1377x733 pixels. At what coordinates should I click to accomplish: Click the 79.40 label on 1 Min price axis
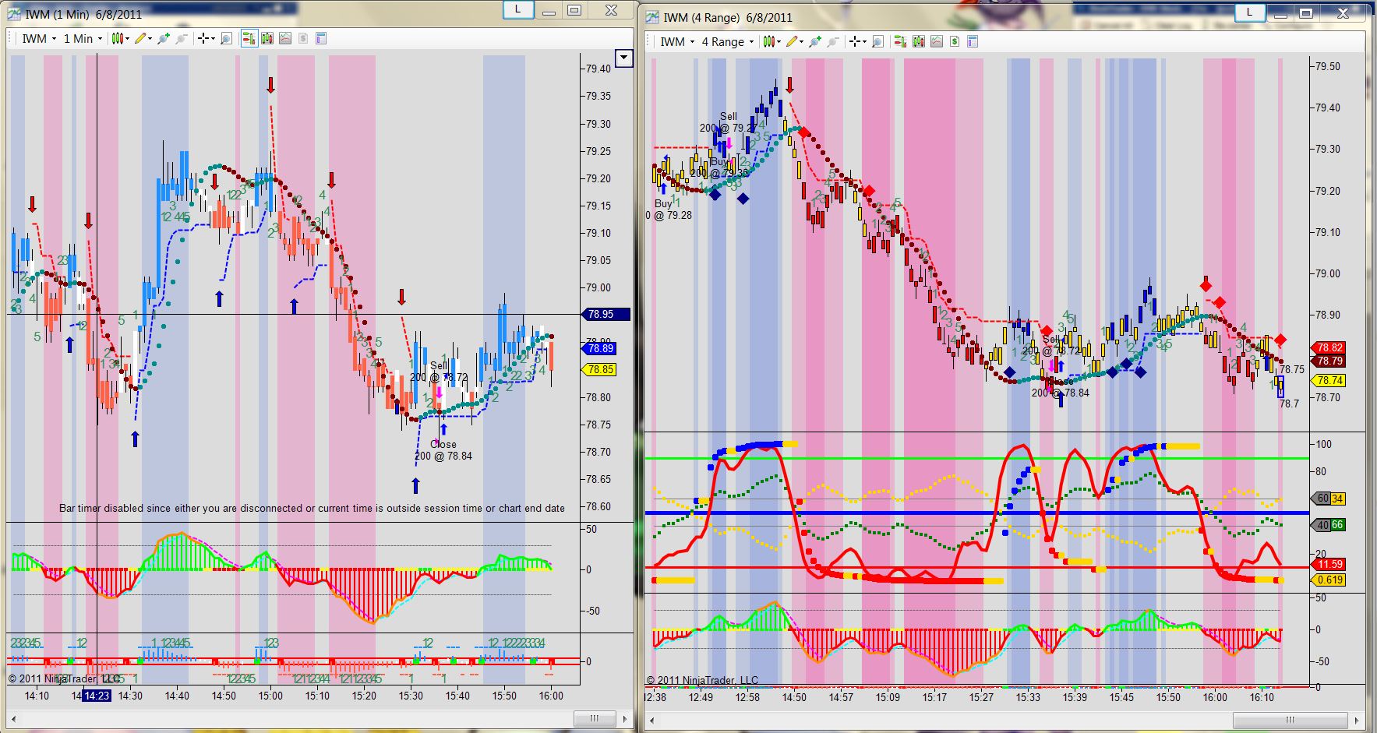click(x=598, y=69)
